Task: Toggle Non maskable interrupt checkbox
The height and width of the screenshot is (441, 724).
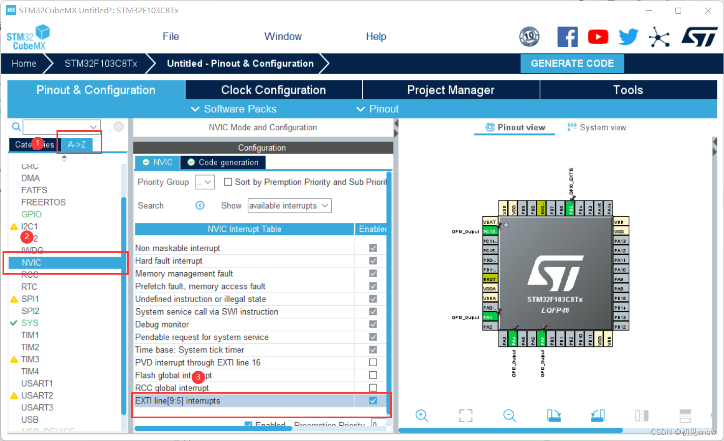Action: 373,248
